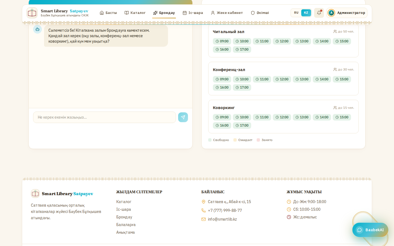
Task: Open Іс-шара link in footer
Action: [124, 209]
